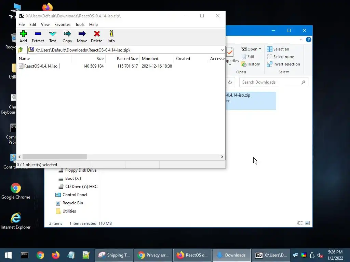Go up one folder level in 7-Zip
This screenshot has width=350, height=262.
21,50
